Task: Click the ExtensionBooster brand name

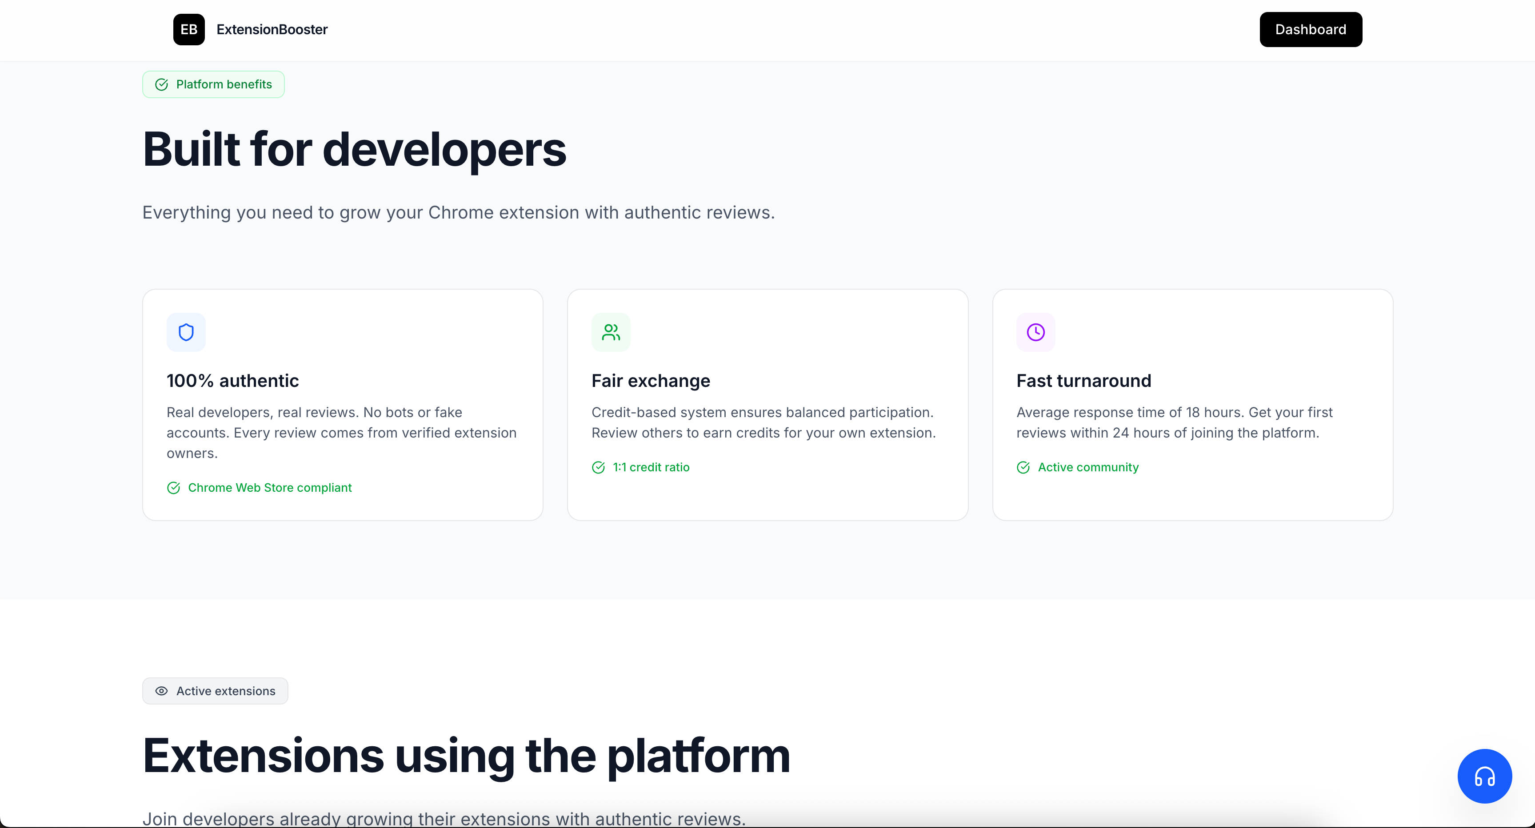Action: point(272,29)
